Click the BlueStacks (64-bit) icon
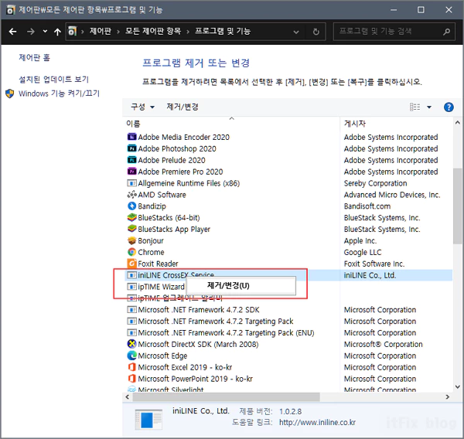Screen dimensions: 464x439 coord(131,218)
